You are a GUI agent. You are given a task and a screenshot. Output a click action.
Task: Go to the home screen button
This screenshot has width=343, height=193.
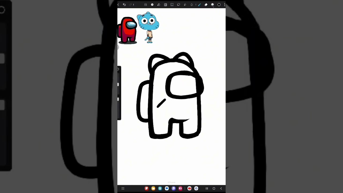(214, 188)
